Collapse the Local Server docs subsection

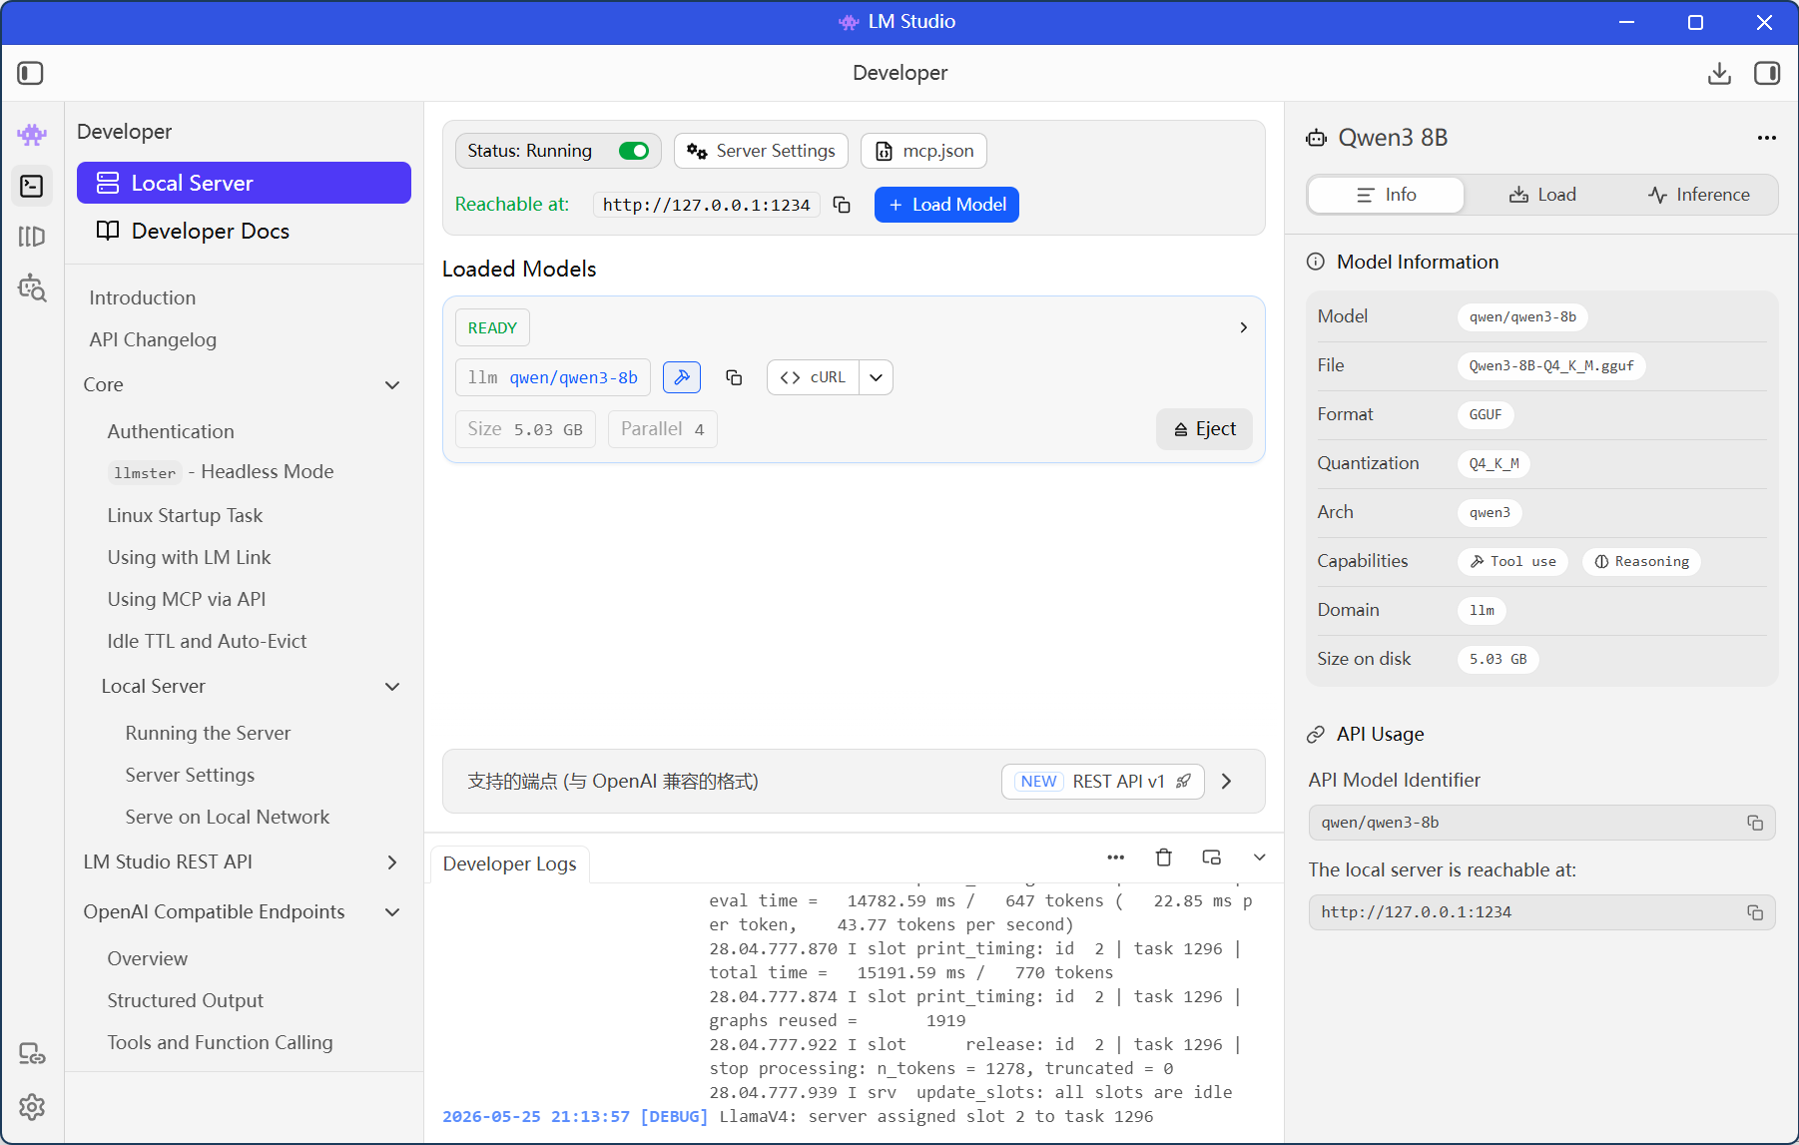[x=392, y=687]
